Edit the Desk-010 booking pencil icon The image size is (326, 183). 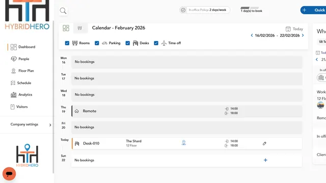pos(264,143)
